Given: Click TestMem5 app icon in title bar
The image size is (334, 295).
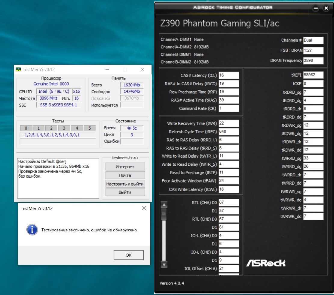Looking at the screenshot, I should pos(18,69).
